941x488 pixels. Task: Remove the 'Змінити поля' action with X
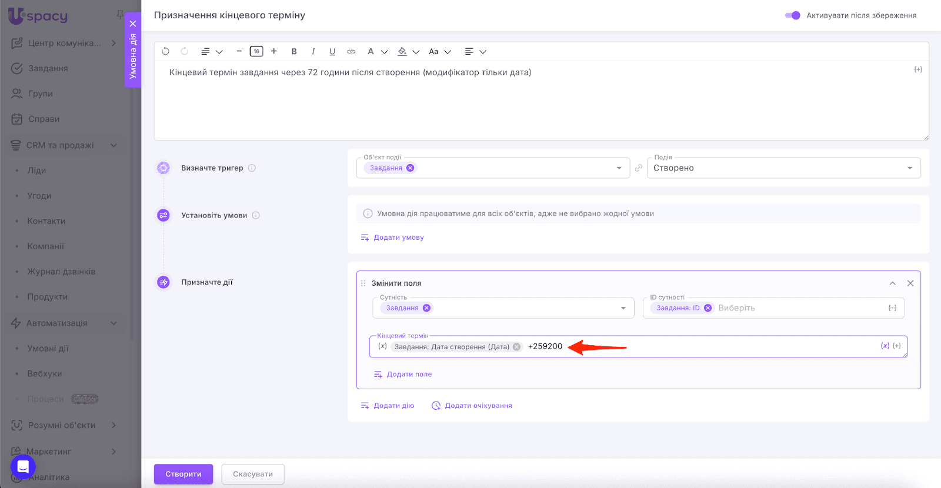pos(910,283)
